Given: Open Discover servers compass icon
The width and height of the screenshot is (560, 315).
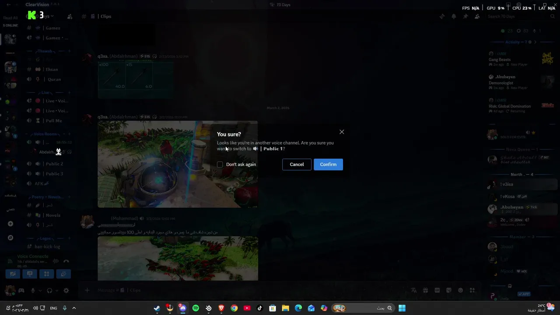Looking at the screenshot, I should click(x=10, y=238).
